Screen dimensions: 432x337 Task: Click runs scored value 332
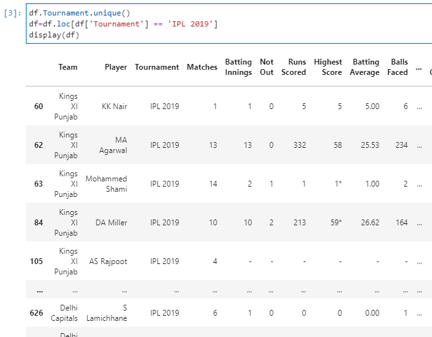300,145
